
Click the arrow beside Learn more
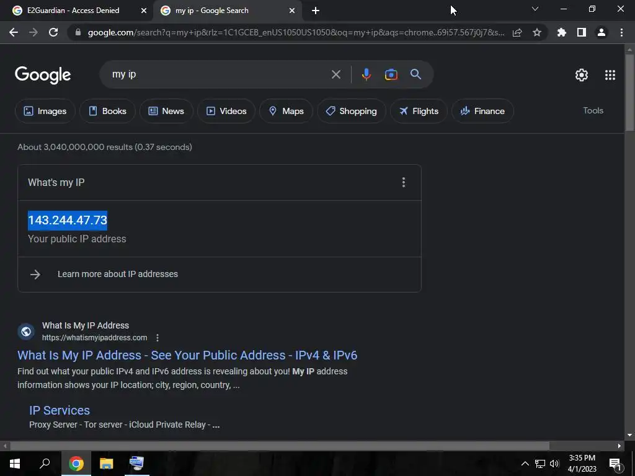pyautogui.click(x=35, y=275)
